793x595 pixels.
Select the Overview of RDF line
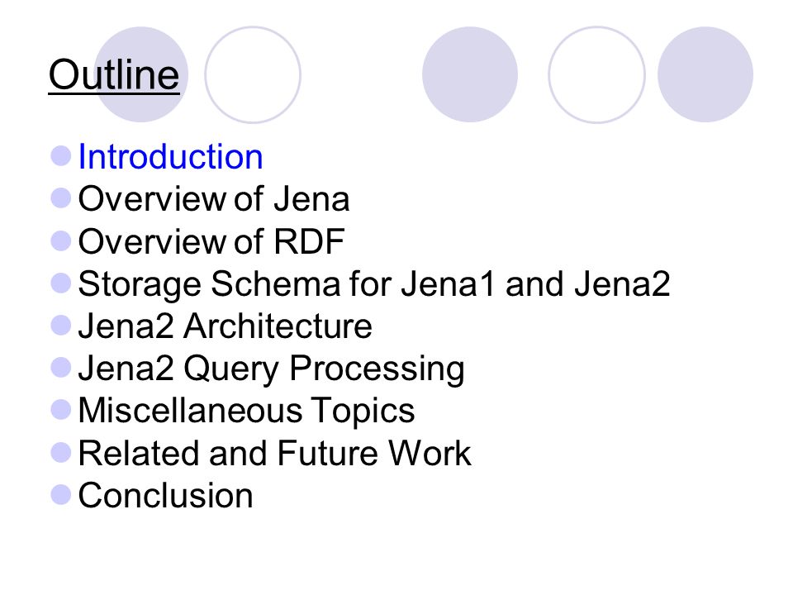pos(211,240)
